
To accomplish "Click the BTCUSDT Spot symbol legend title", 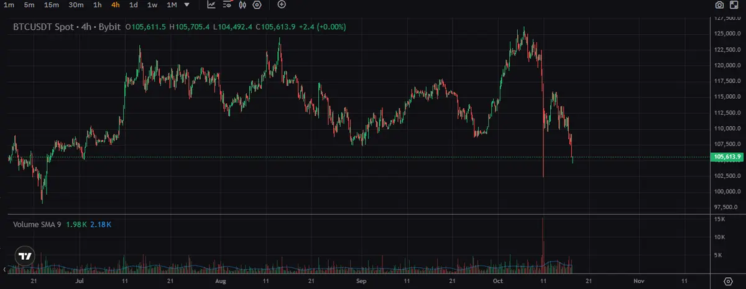I will pos(68,27).
